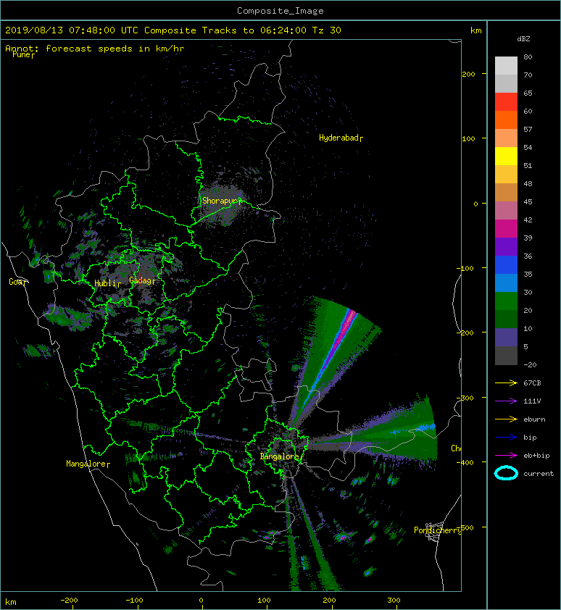Click the '200' tick on vertical axis
The width and height of the screenshot is (561, 610).
click(x=468, y=74)
